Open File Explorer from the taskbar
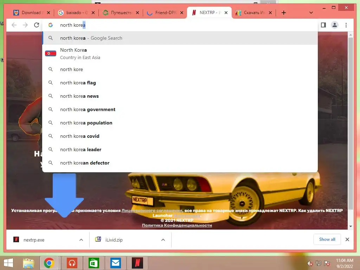Image resolution: width=360 pixels, height=270 pixels. click(28, 263)
